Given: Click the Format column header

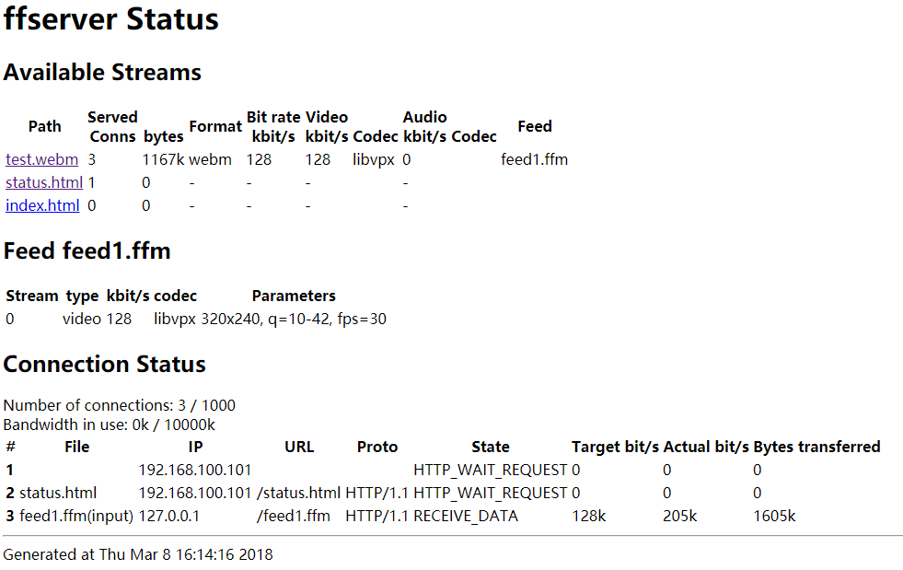Looking at the screenshot, I should [214, 126].
